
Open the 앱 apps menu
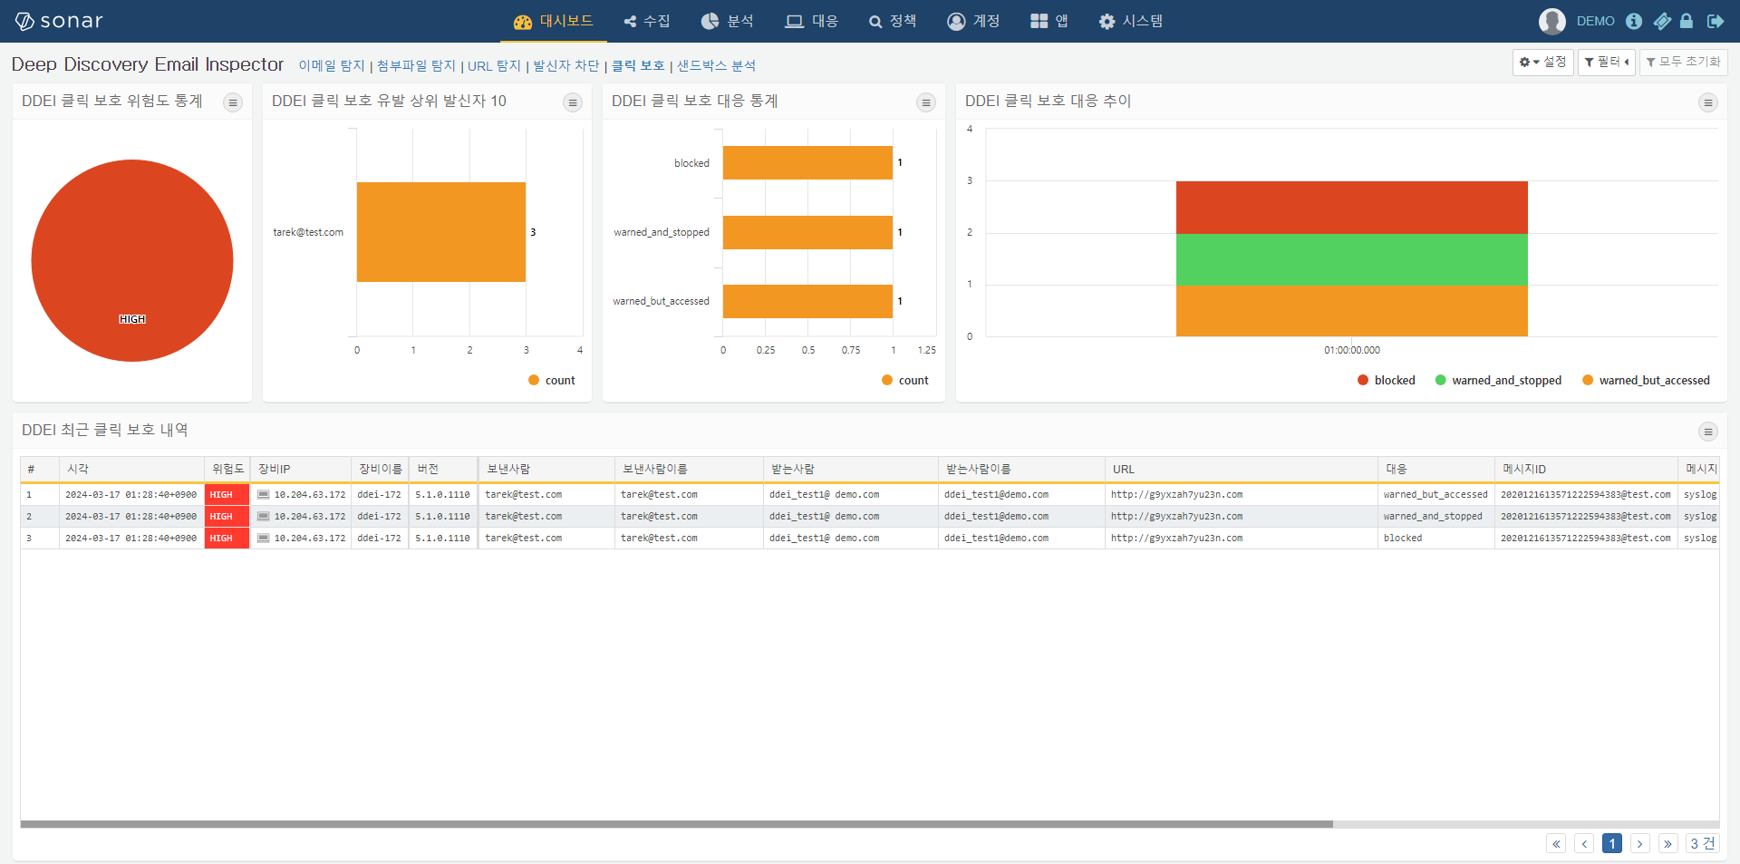click(x=1049, y=21)
